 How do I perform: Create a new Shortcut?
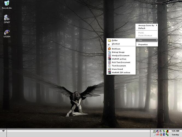tap(116, 44)
